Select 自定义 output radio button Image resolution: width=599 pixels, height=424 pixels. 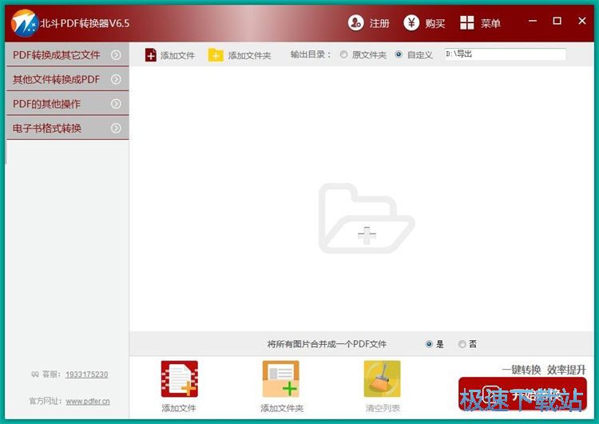(x=399, y=54)
